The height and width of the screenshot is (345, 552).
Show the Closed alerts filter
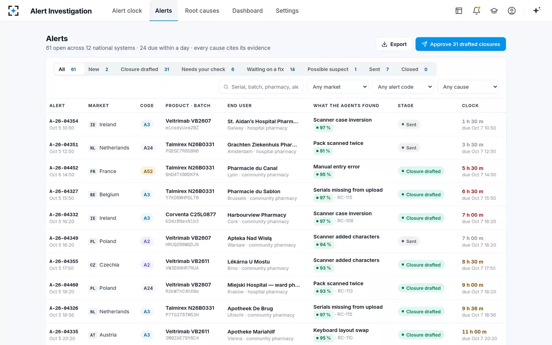click(414, 69)
